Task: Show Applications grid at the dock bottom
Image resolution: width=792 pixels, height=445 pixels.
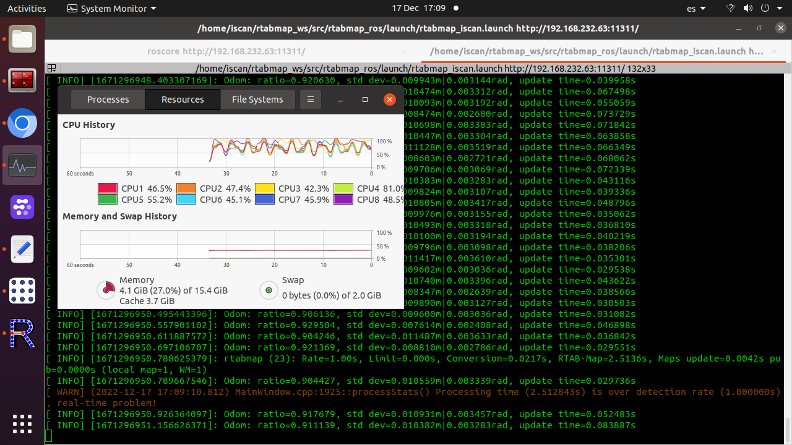Action: [x=22, y=424]
